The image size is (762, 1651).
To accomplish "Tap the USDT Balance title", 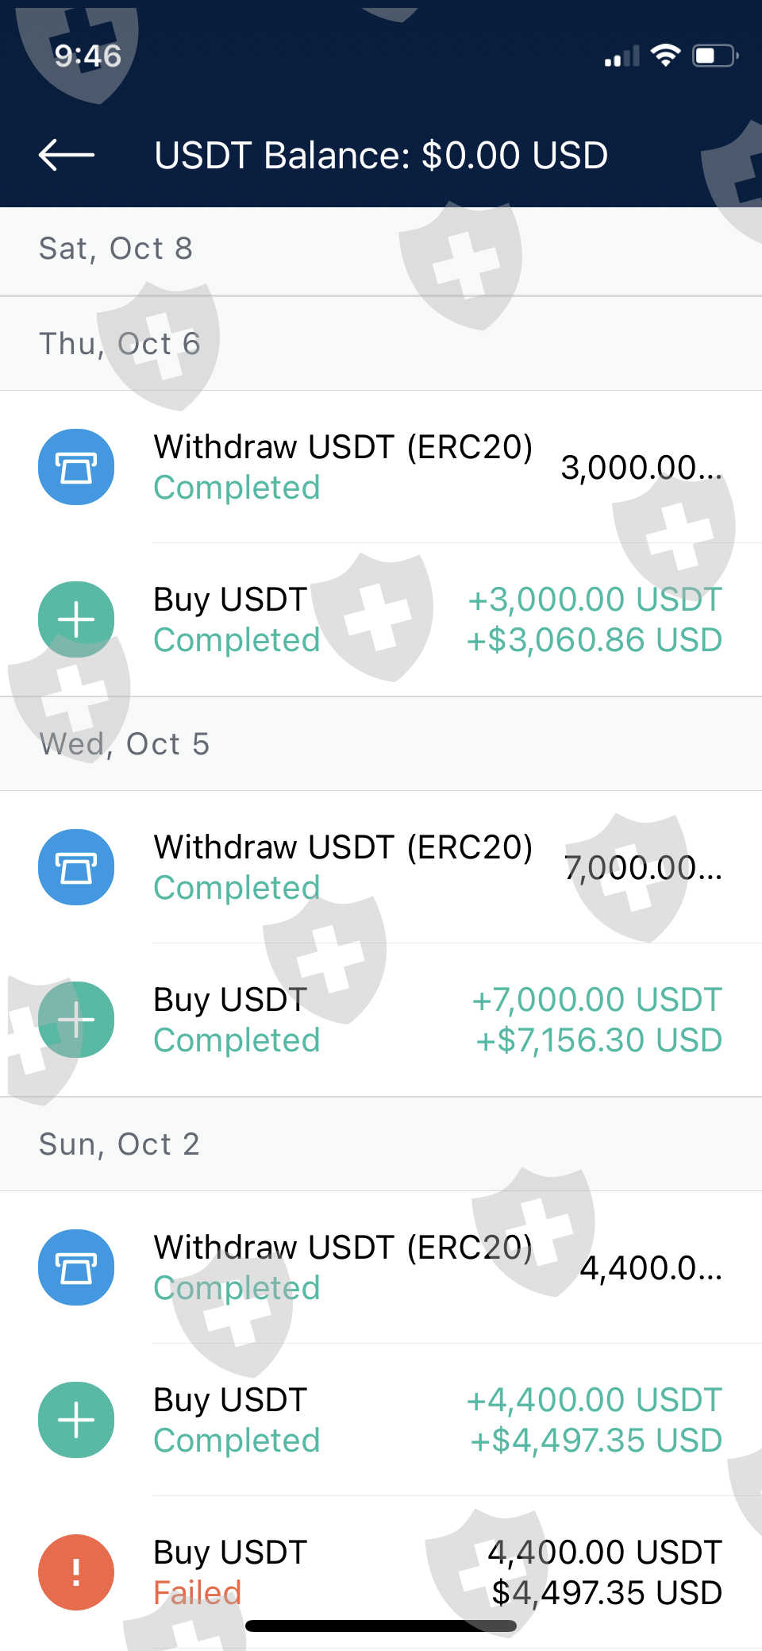I will pos(381,156).
